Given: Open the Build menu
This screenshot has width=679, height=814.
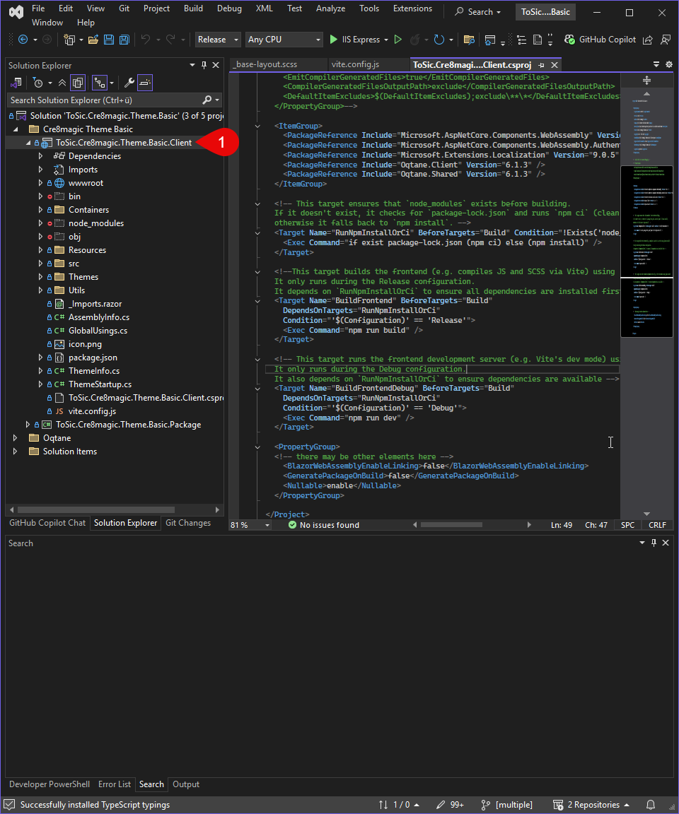Looking at the screenshot, I should click(193, 8).
